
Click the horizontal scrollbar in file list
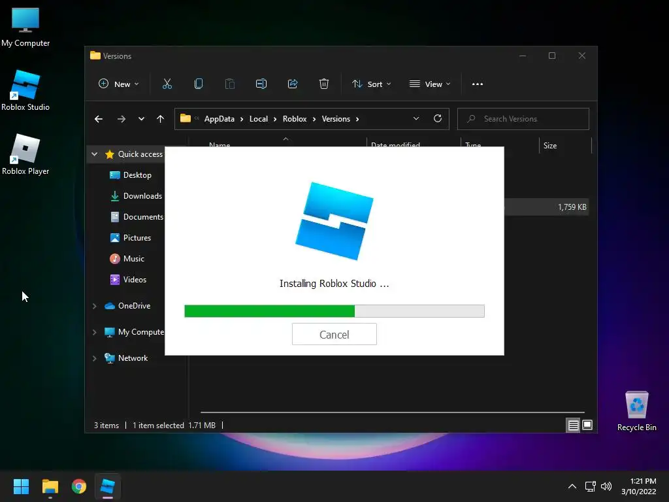click(392, 412)
